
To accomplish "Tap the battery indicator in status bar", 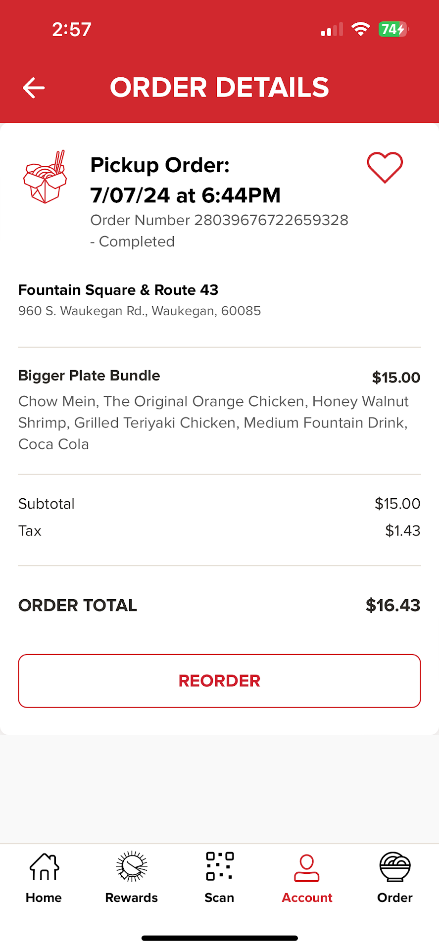I will [x=393, y=29].
